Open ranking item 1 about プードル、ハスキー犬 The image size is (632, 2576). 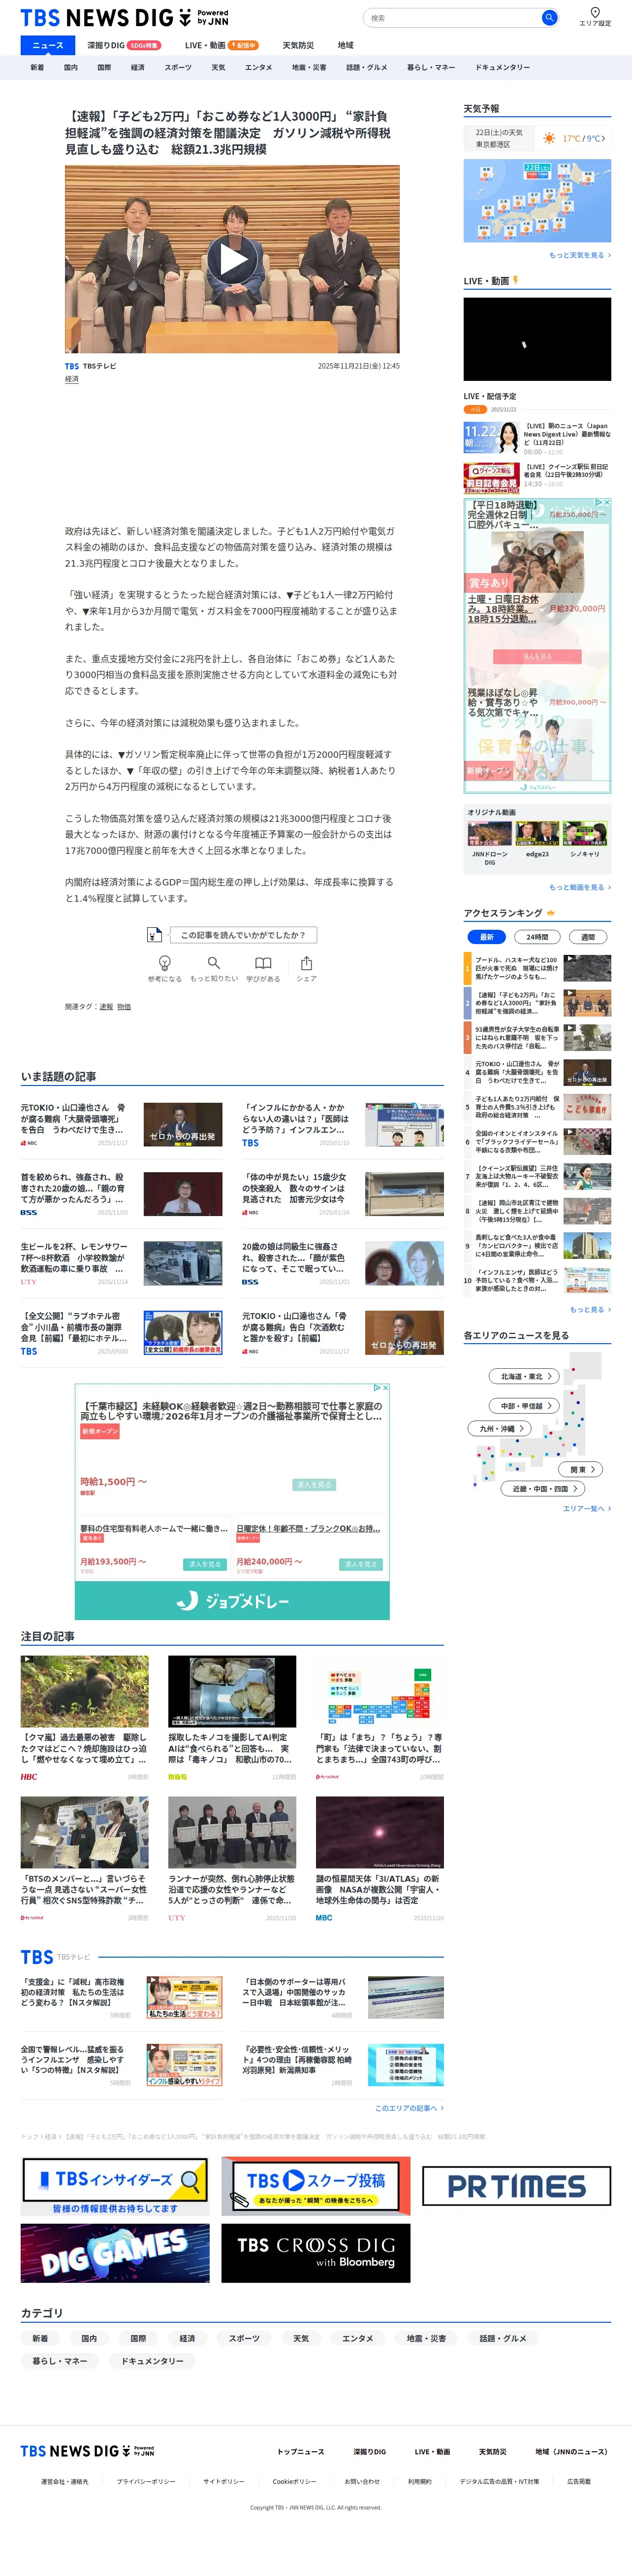coord(537,968)
